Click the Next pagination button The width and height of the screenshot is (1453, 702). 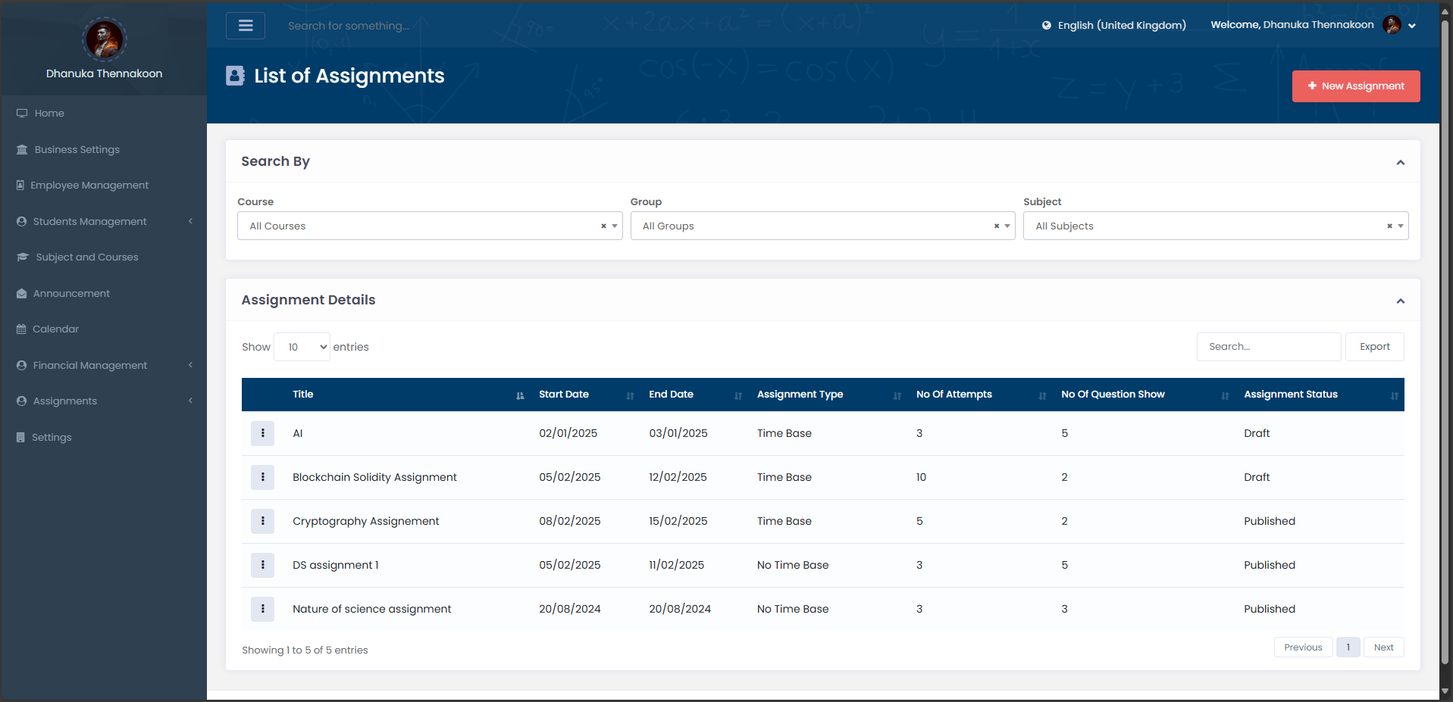click(1383, 647)
